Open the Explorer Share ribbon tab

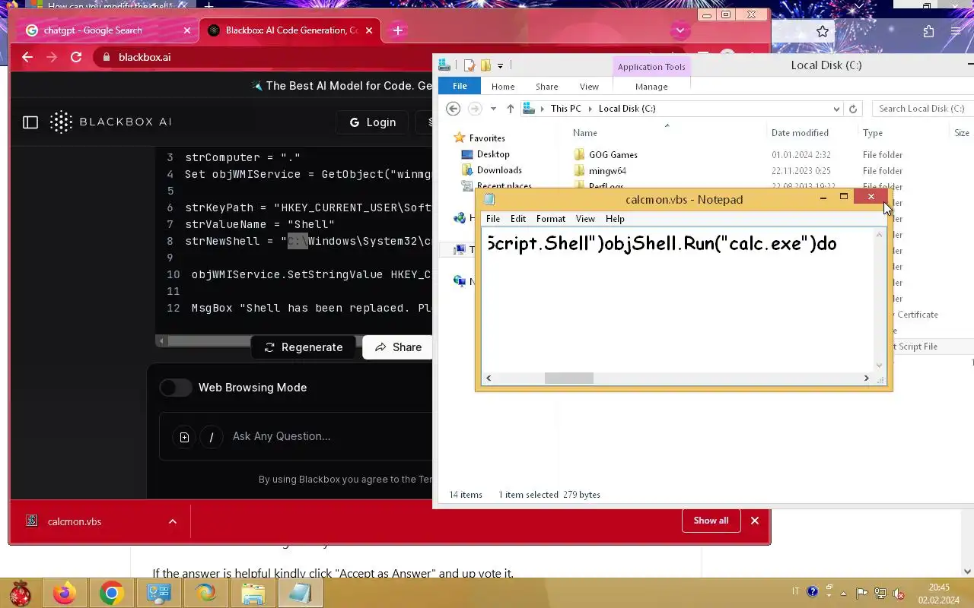[x=546, y=87]
